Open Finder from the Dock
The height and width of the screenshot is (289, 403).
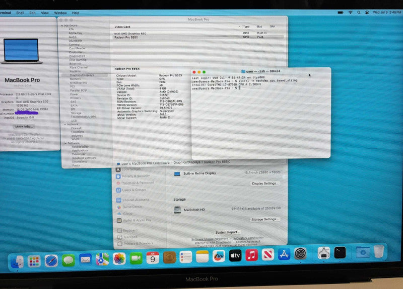(x=17, y=262)
